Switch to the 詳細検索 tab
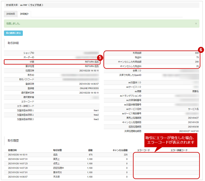Screen dimensions: 205x181 click(11, 14)
